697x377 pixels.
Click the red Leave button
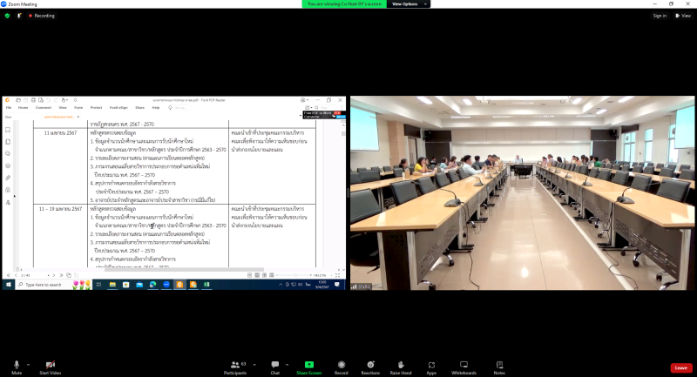(x=681, y=367)
